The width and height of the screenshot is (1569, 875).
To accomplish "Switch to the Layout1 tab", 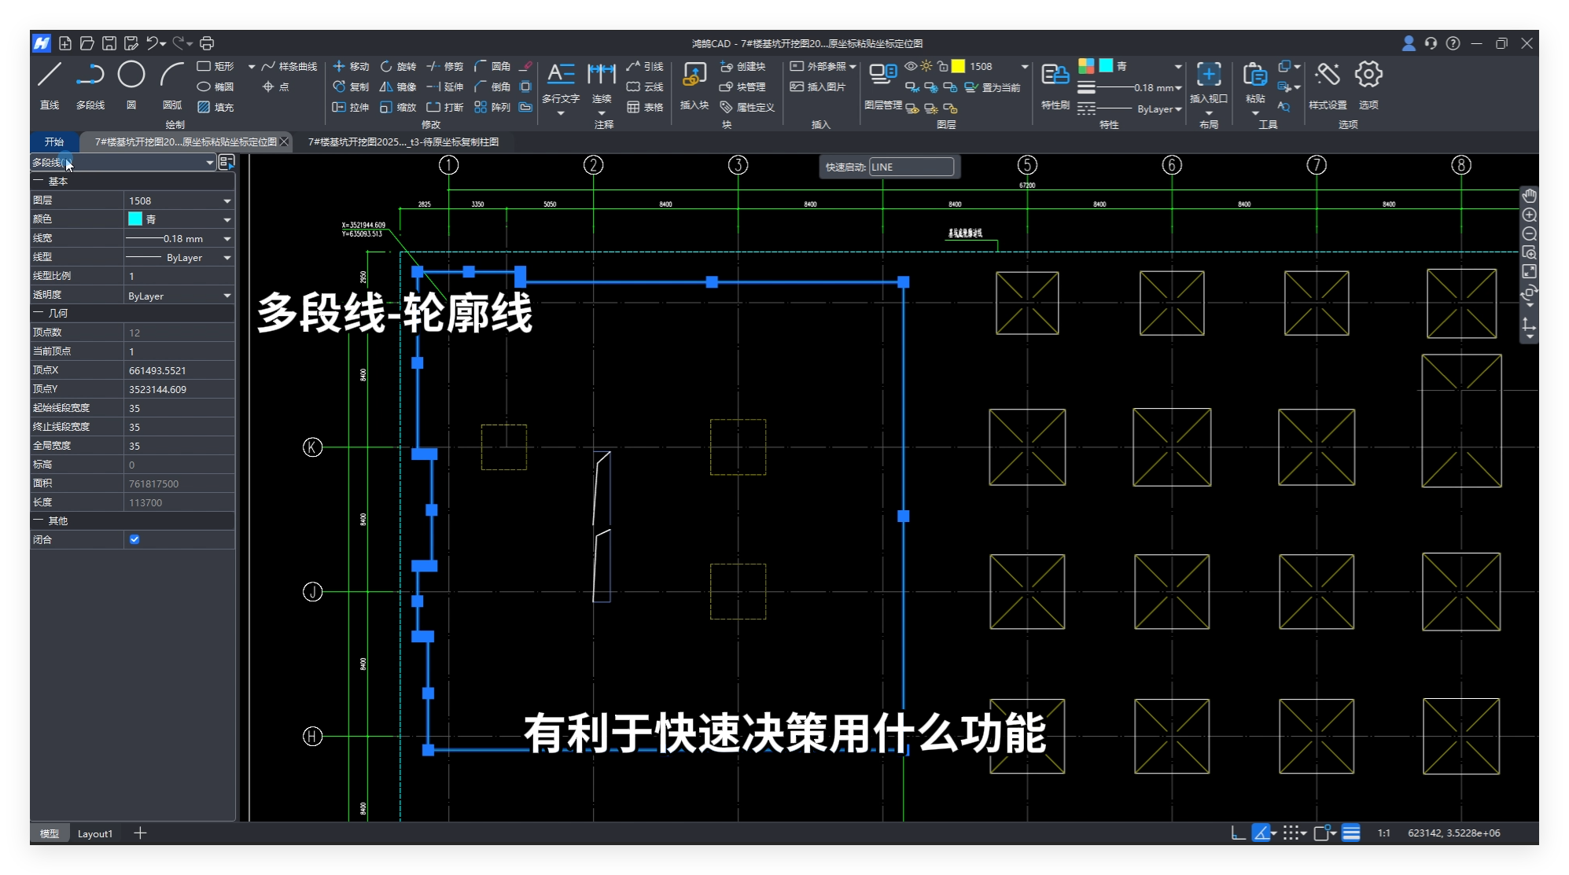I will tap(95, 833).
